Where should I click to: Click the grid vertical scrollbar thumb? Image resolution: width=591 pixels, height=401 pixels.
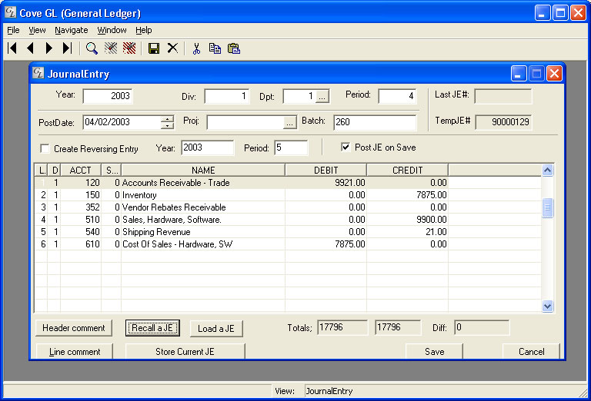(x=547, y=207)
